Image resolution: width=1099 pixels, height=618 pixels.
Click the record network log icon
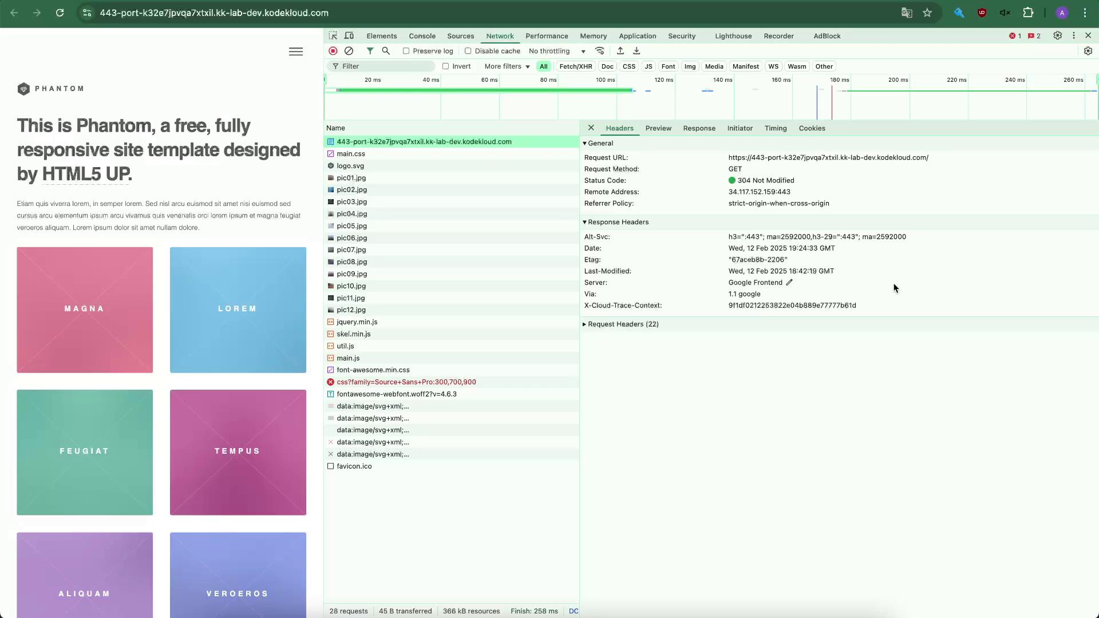pos(333,51)
